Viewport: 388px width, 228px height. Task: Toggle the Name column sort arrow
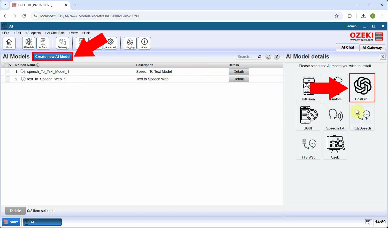click(x=38, y=65)
